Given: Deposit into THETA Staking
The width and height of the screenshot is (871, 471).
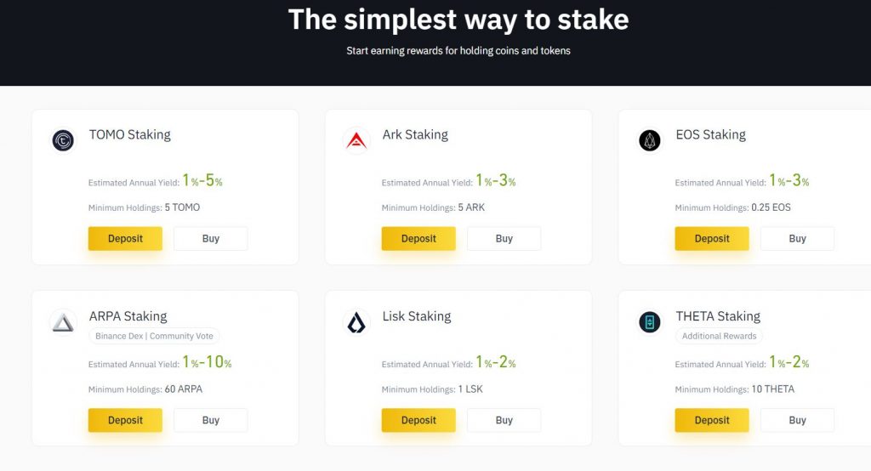Looking at the screenshot, I should coord(712,421).
